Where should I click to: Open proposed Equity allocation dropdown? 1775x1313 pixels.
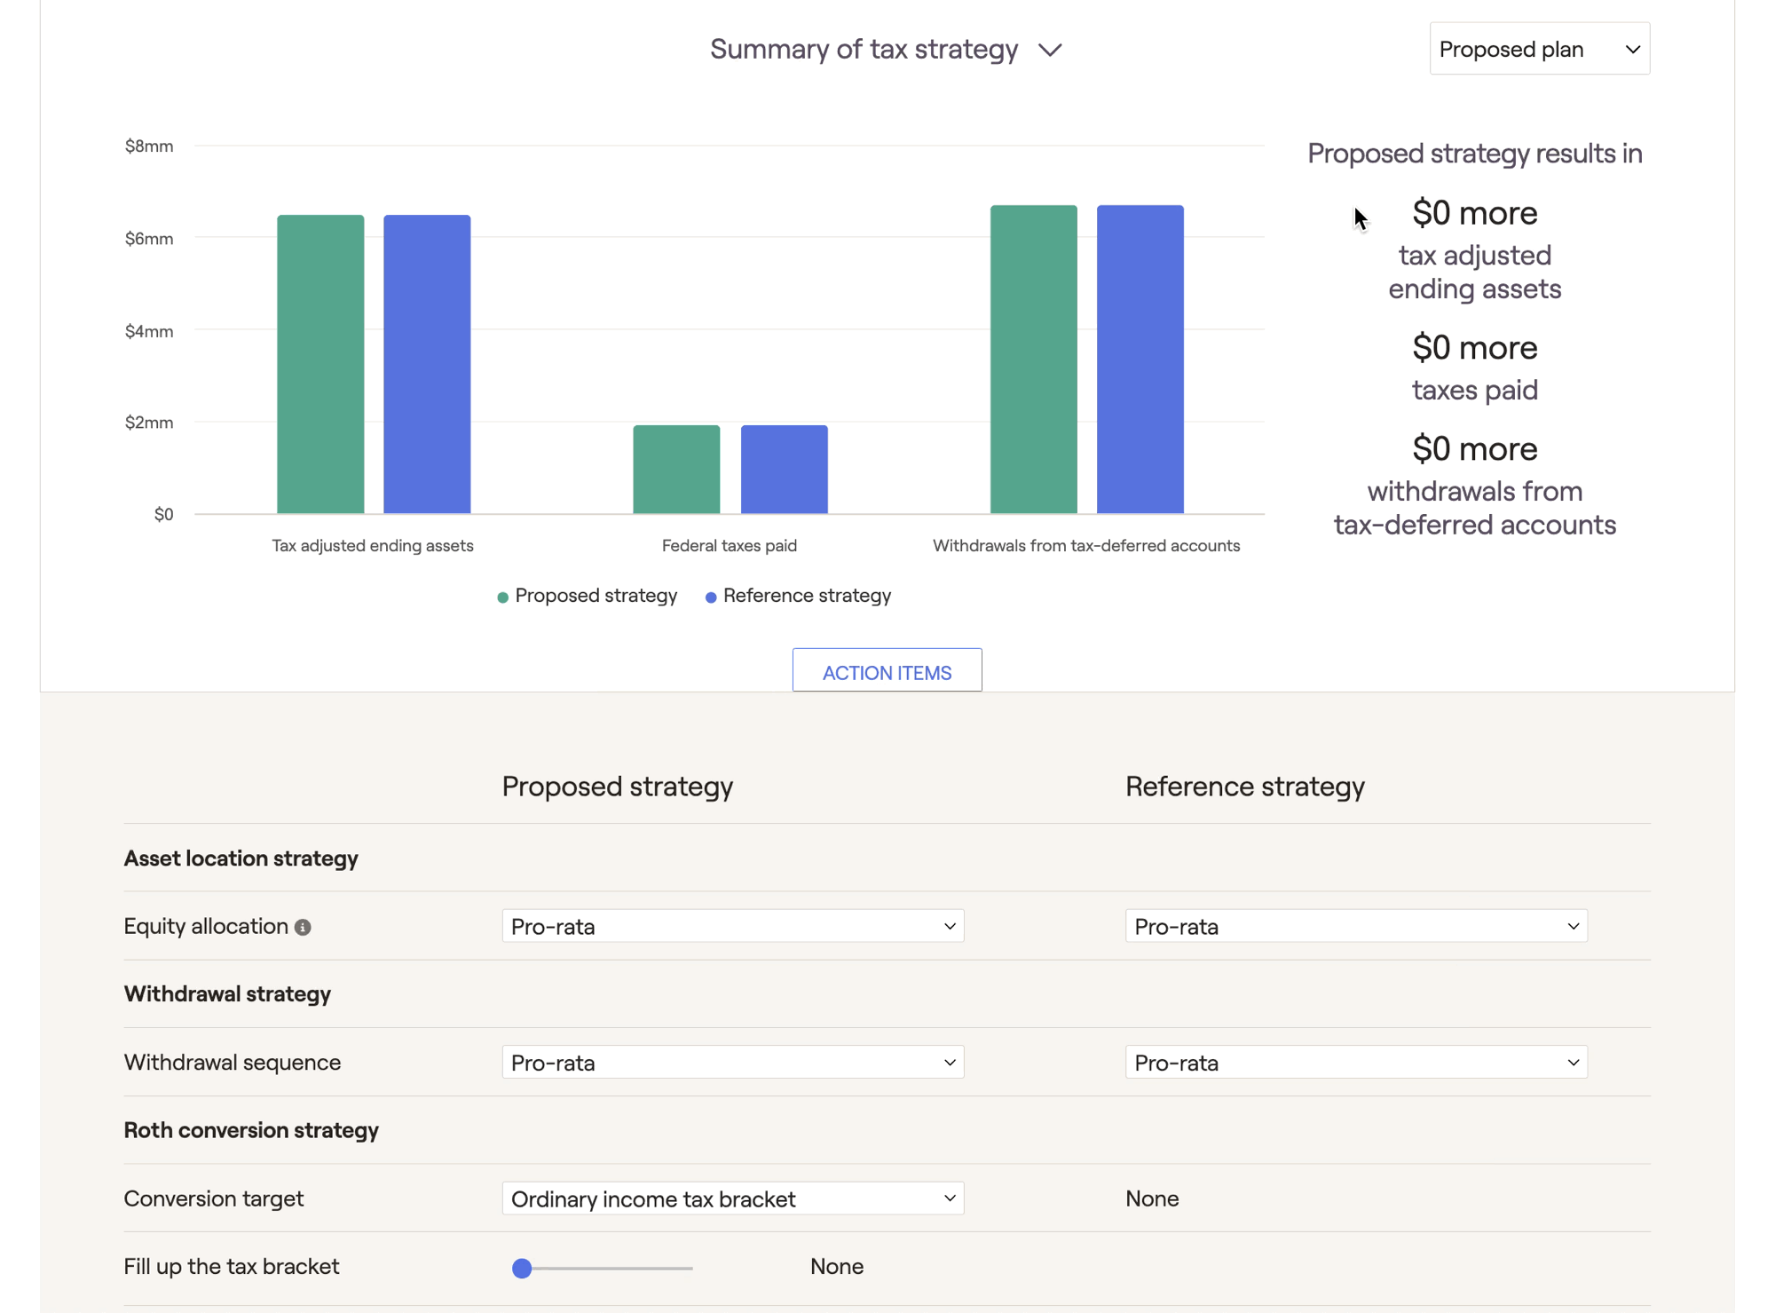point(732,926)
